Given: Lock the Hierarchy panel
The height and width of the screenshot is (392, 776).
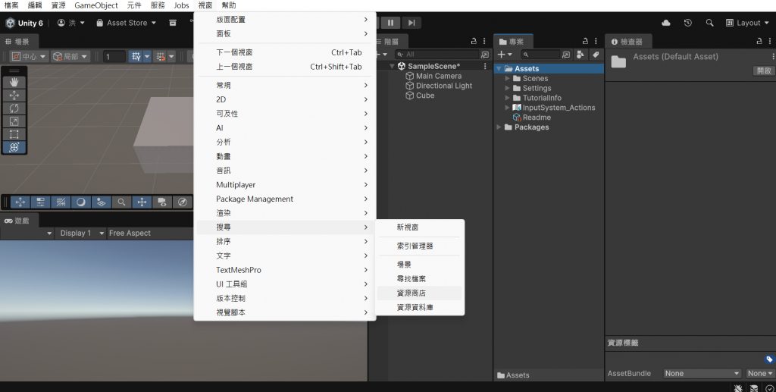Looking at the screenshot, I should tap(474, 41).
